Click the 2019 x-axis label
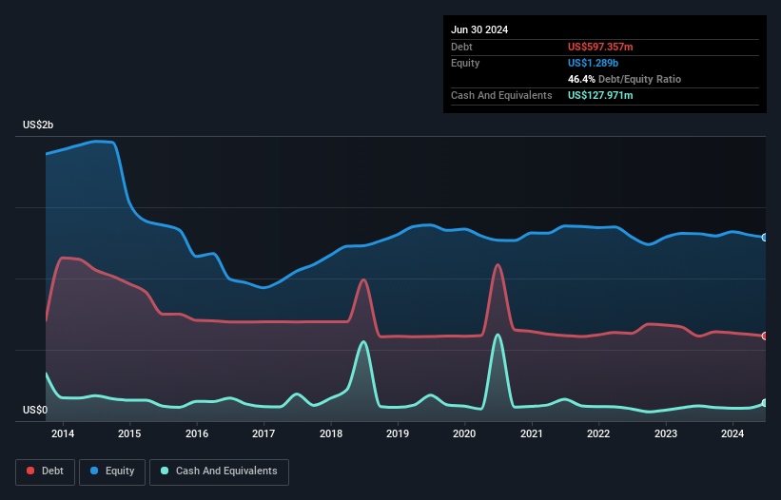Image resolution: width=781 pixels, height=500 pixels. click(x=398, y=433)
